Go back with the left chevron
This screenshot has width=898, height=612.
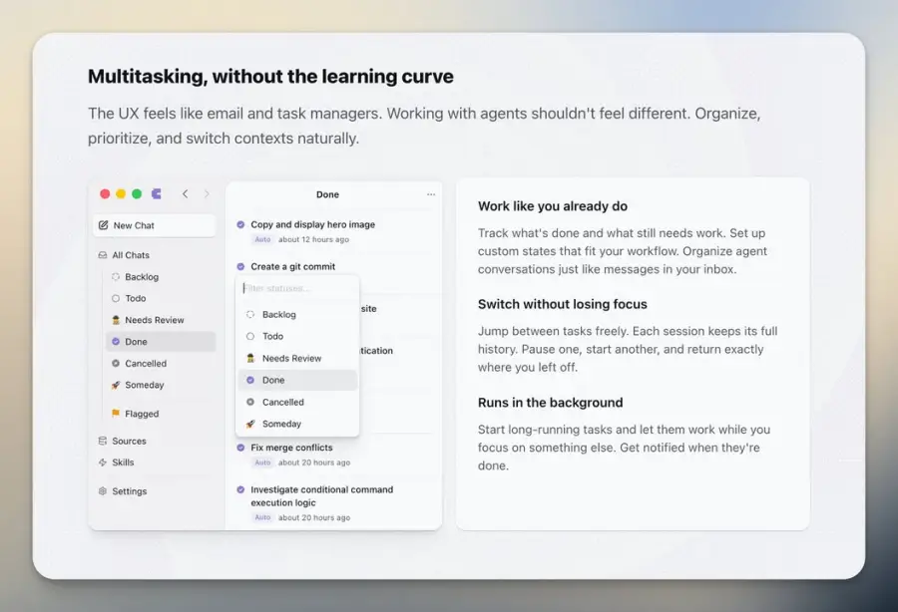pos(185,194)
